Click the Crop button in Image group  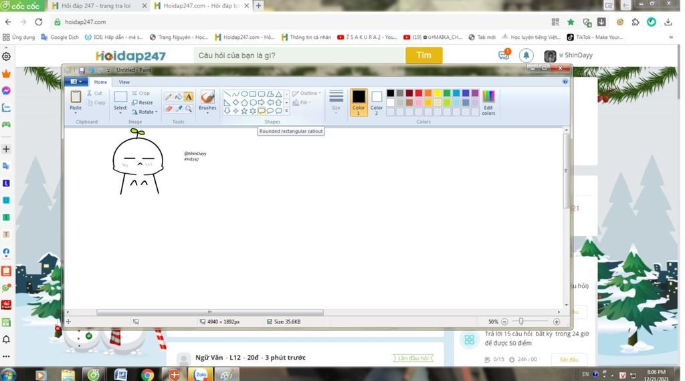[x=140, y=93]
